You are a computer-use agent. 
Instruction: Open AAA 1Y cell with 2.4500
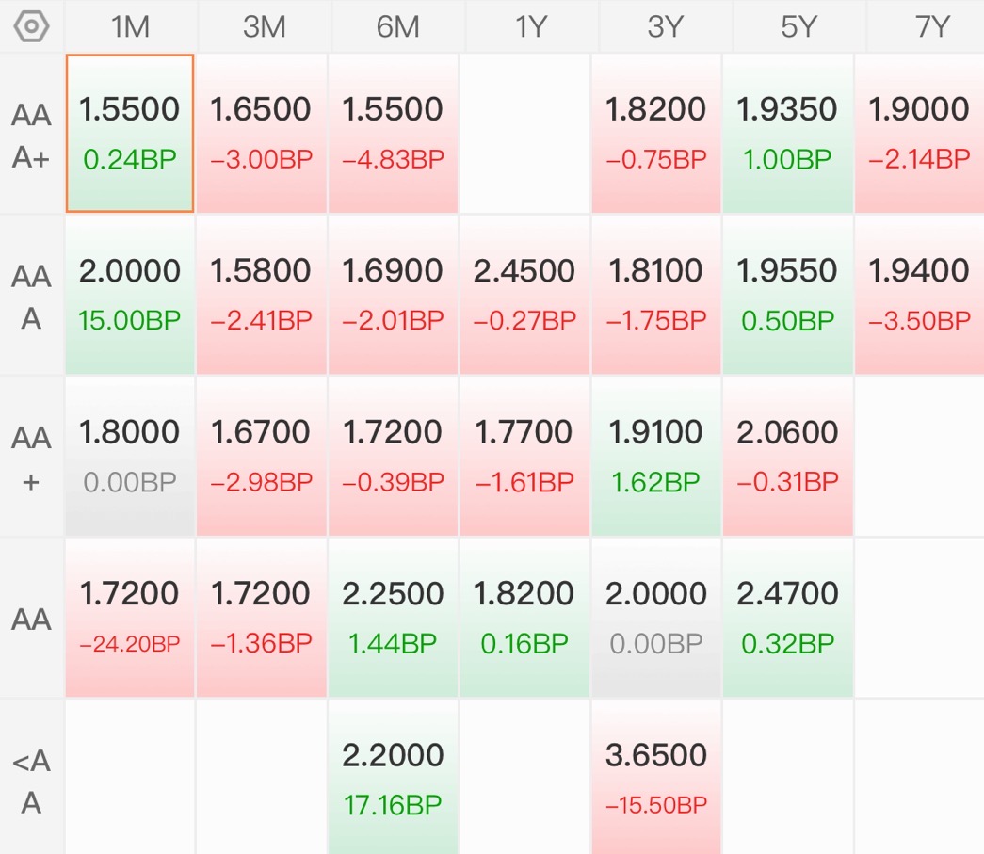click(x=524, y=295)
